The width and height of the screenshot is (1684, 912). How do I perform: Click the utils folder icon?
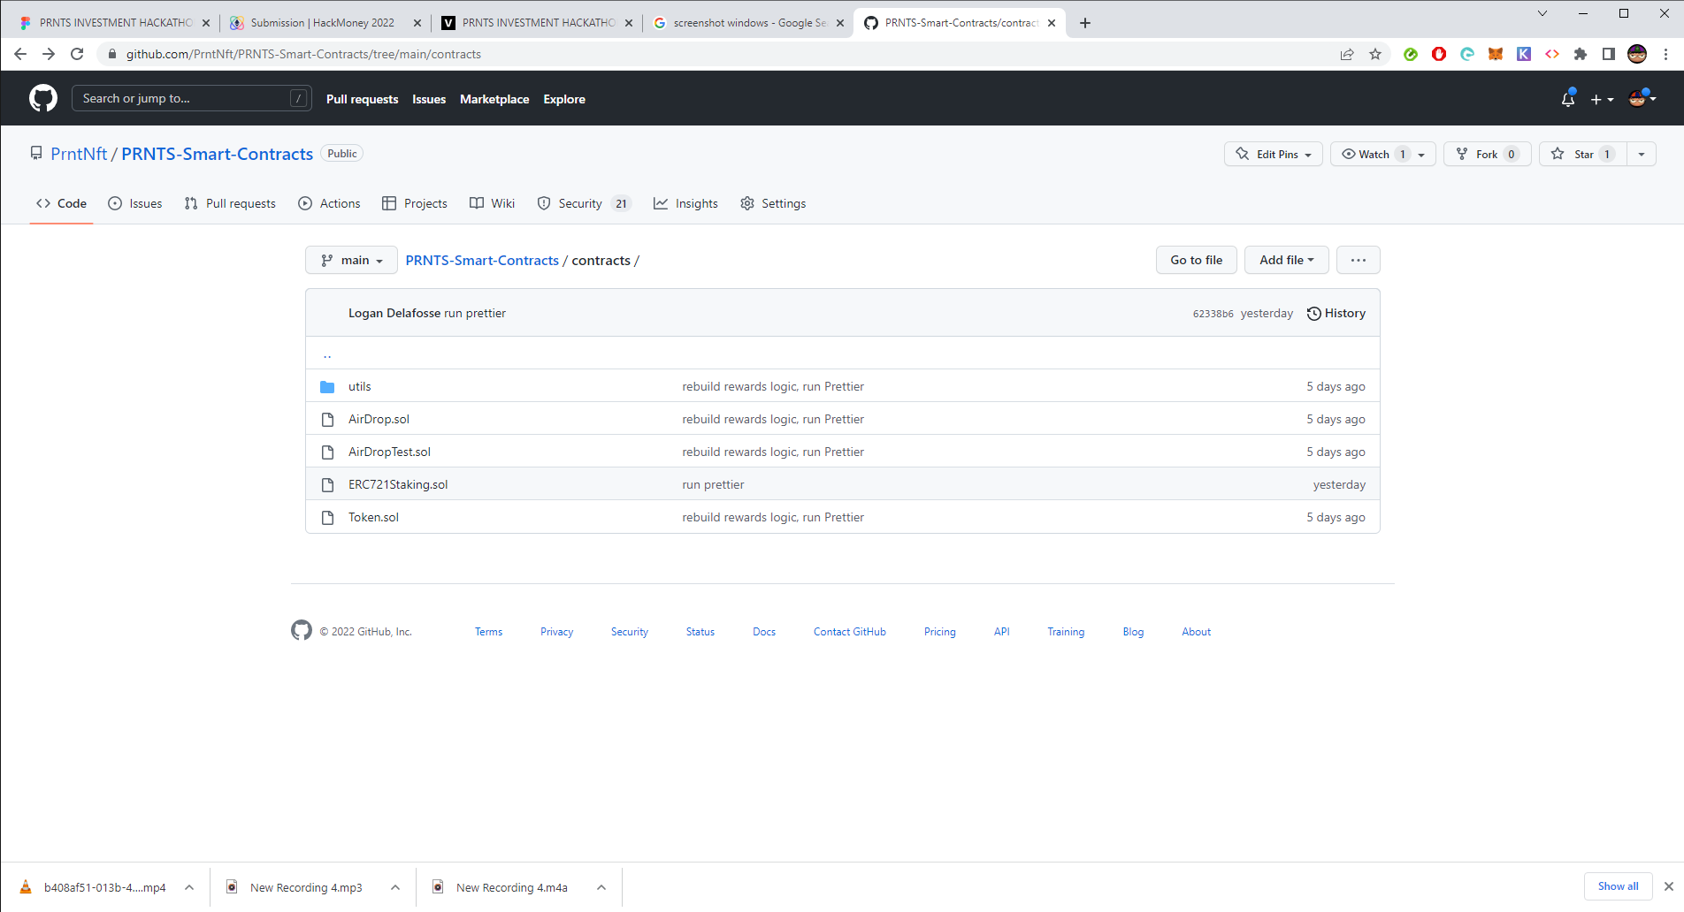(x=327, y=386)
